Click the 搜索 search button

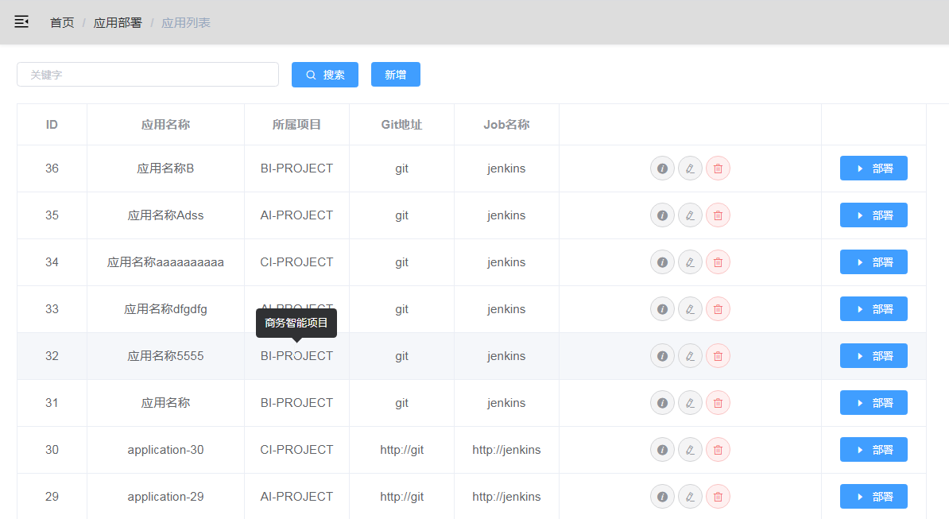click(x=325, y=75)
